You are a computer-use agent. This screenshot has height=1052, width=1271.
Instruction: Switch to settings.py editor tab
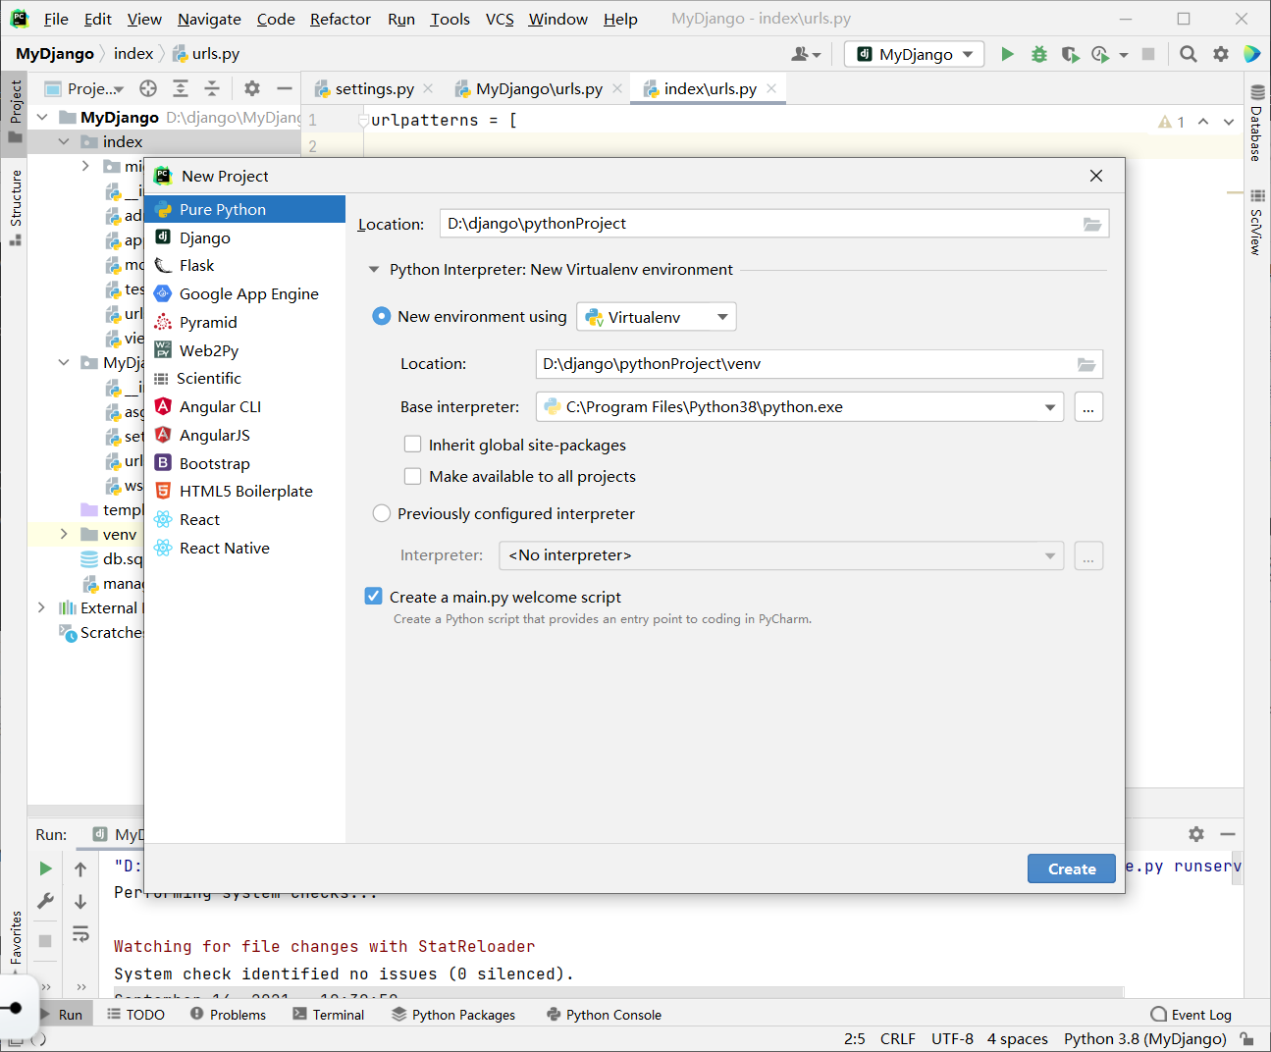click(374, 88)
